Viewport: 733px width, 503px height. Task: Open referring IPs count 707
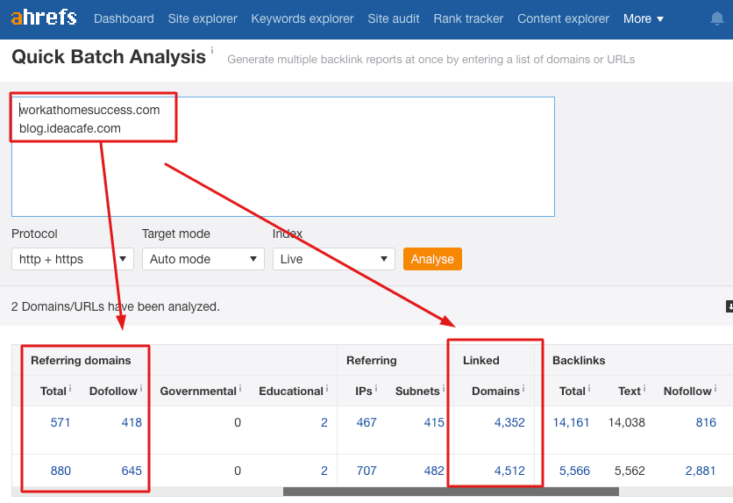click(x=366, y=471)
